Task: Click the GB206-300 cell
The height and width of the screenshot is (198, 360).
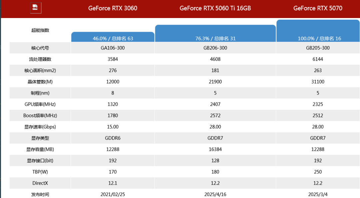Action: coord(215,48)
